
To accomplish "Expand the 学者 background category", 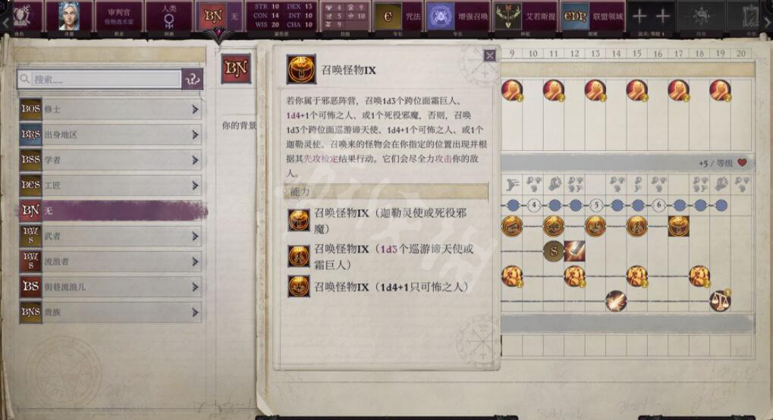I will tap(111, 160).
